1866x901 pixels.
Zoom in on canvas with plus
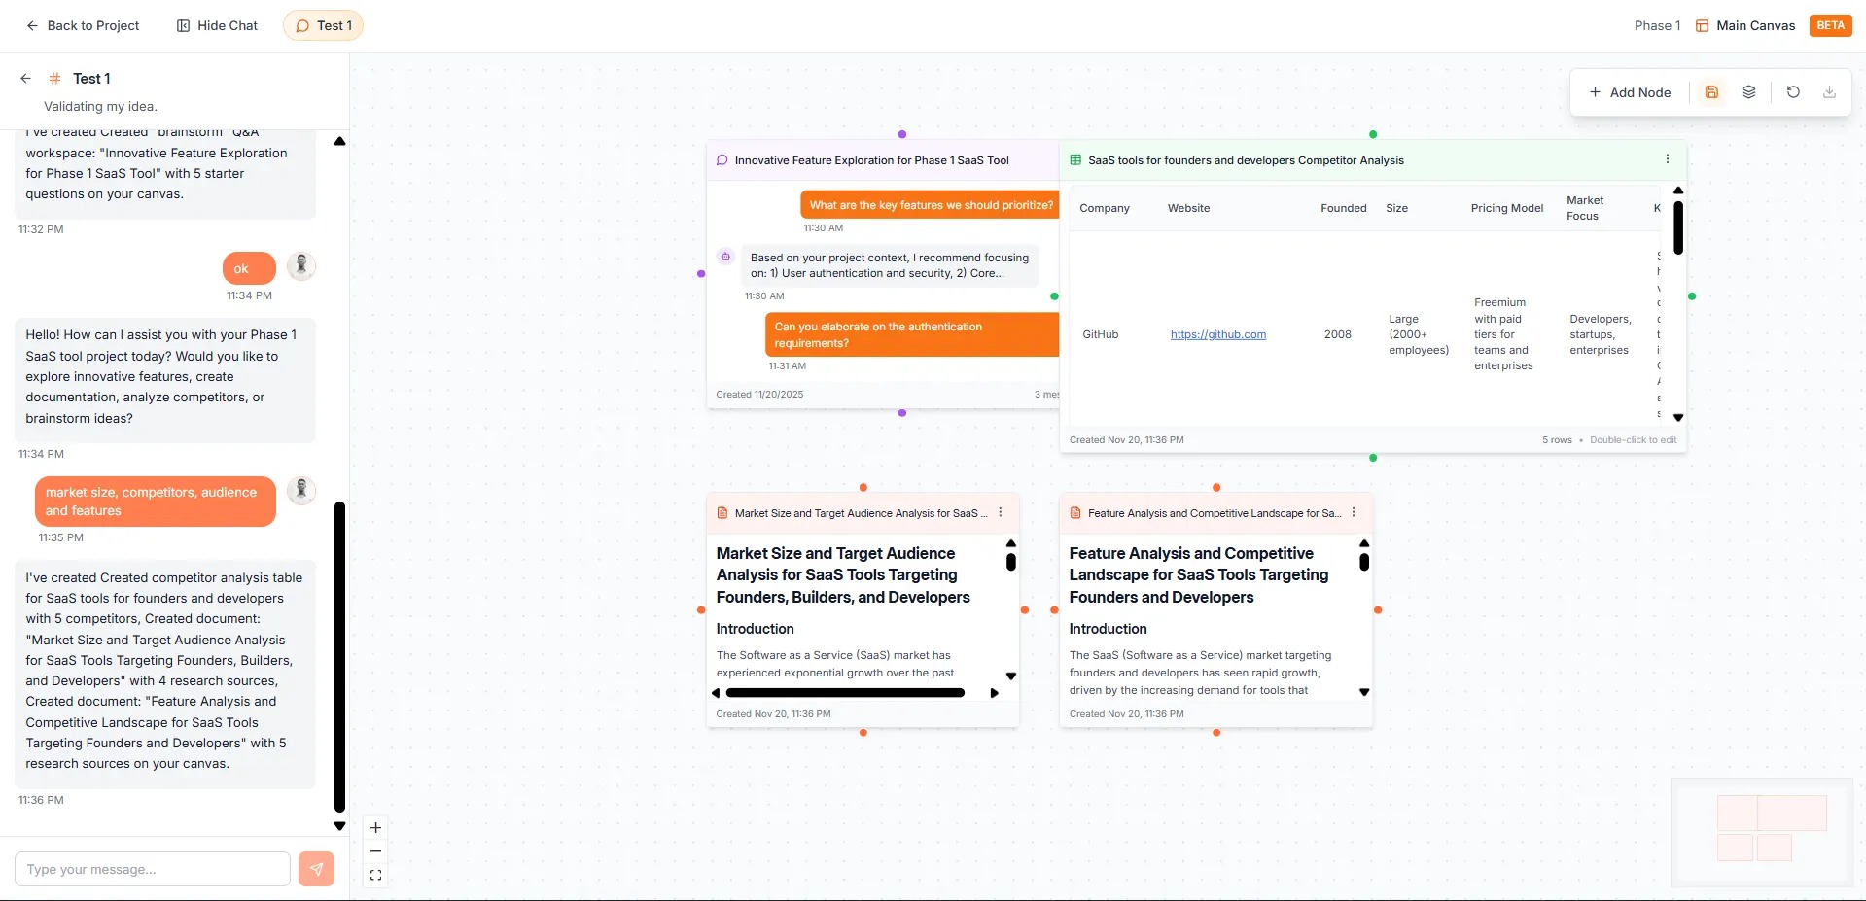[x=375, y=828]
